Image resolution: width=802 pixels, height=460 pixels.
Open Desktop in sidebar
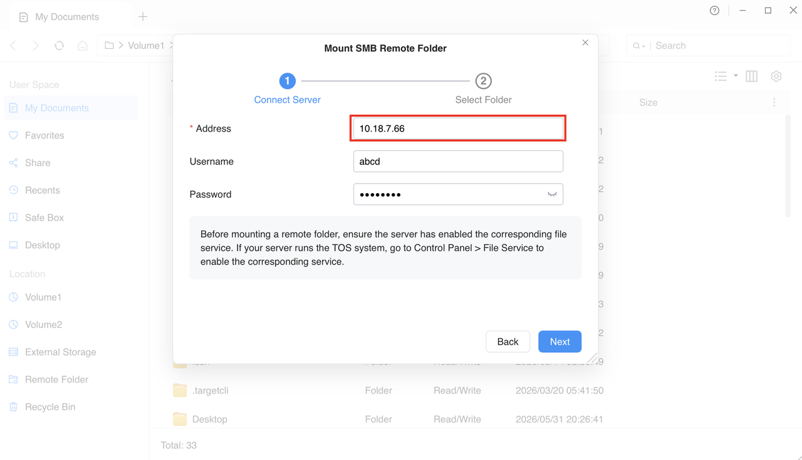click(71, 245)
